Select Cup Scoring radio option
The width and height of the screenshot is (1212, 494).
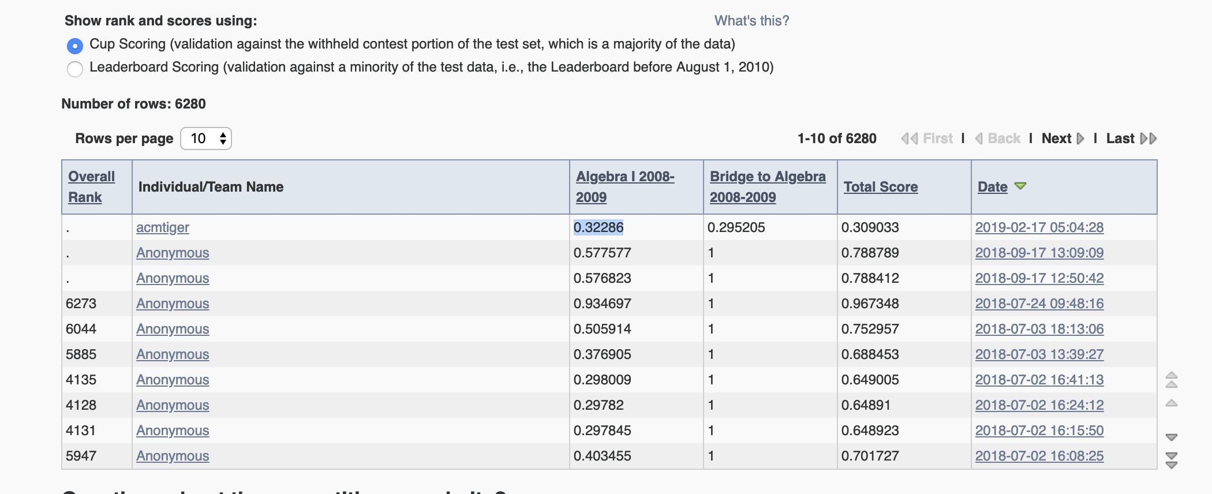pos(75,45)
